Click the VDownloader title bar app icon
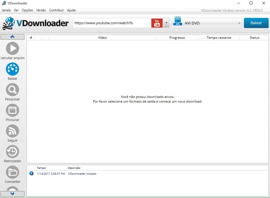The width and height of the screenshot is (270, 198). click(4, 3)
